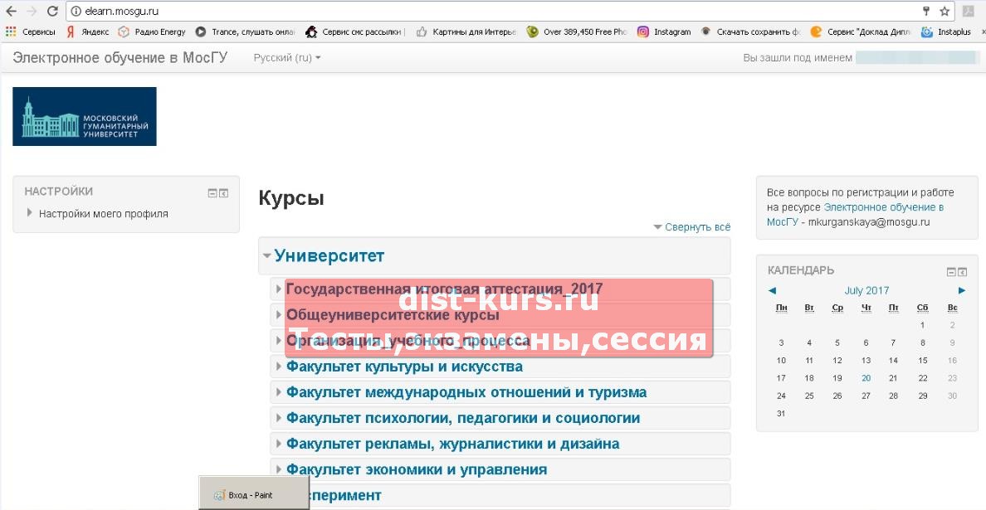Open the Русский (ru) language dropdown
Viewport: 986px width, 510px height.
click(286, 58)
